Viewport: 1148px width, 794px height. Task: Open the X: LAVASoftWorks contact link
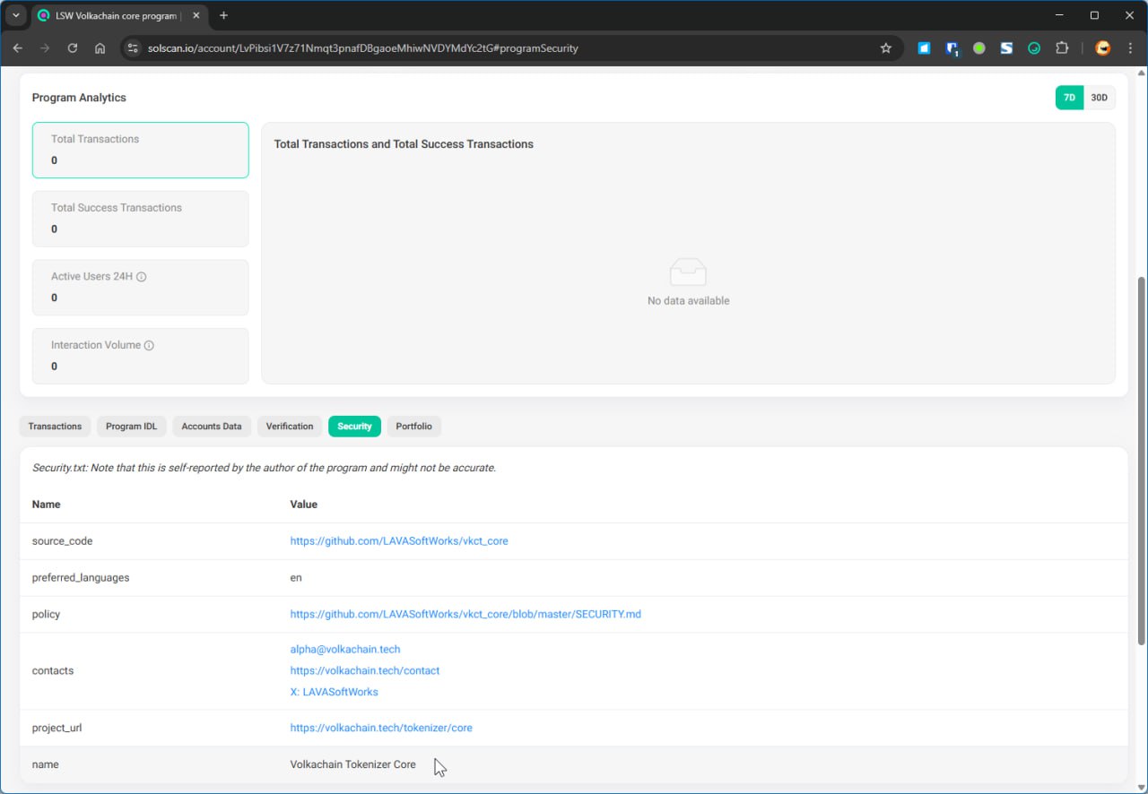point(334,692)
